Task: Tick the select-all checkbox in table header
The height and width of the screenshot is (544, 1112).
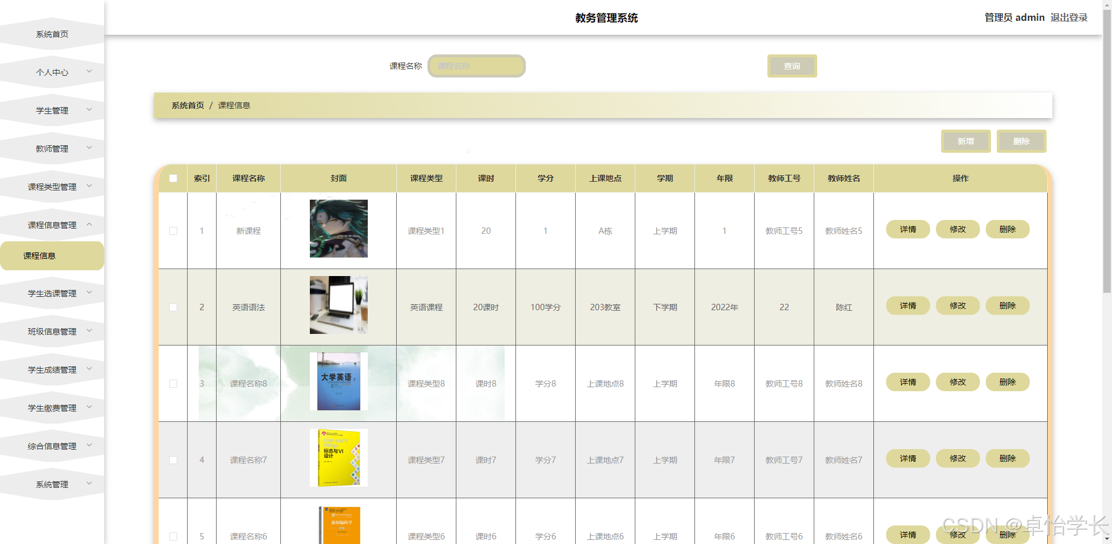Action: click(x=173, y=178)
